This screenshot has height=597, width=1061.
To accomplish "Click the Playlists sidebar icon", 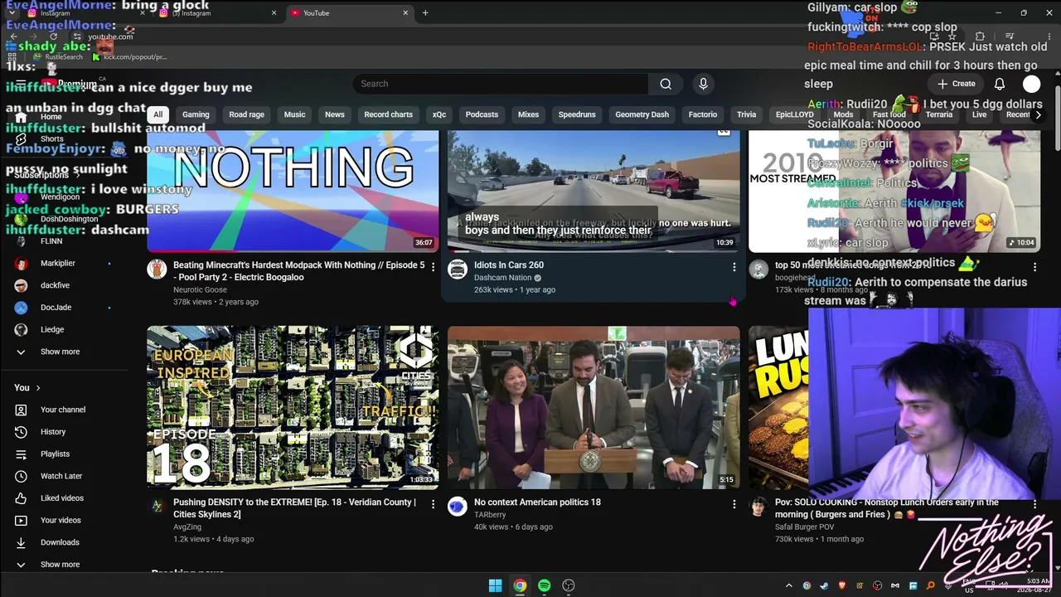I will click(x=22, y=454).
